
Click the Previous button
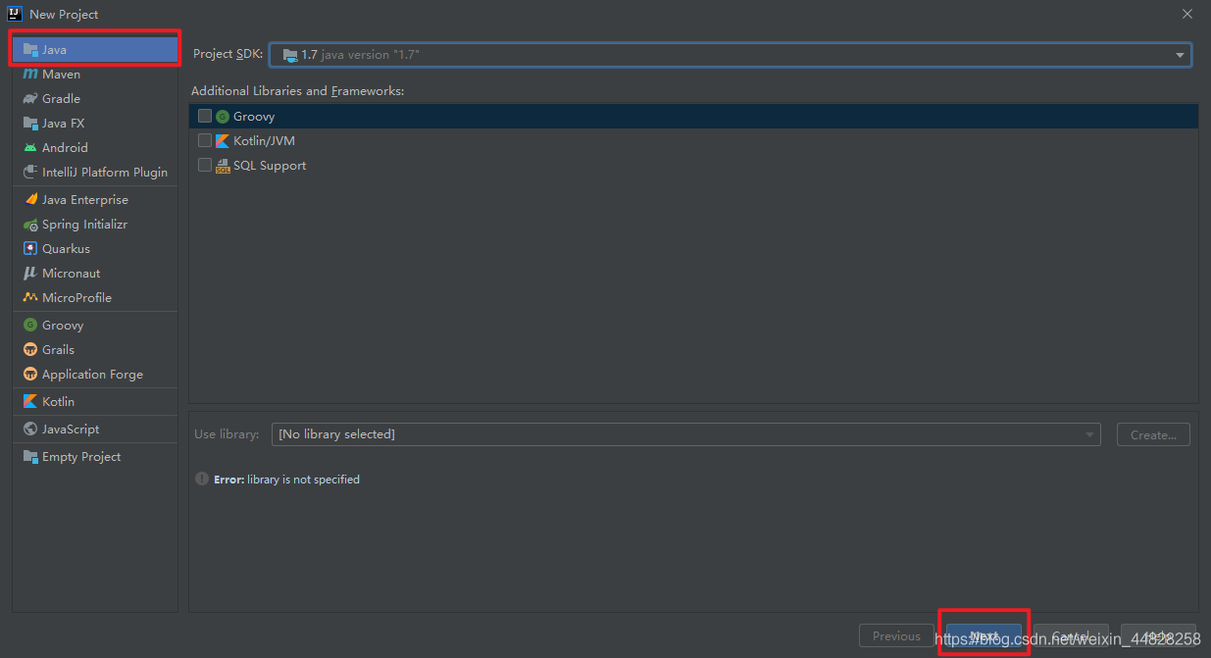click(x=896, y=635)
